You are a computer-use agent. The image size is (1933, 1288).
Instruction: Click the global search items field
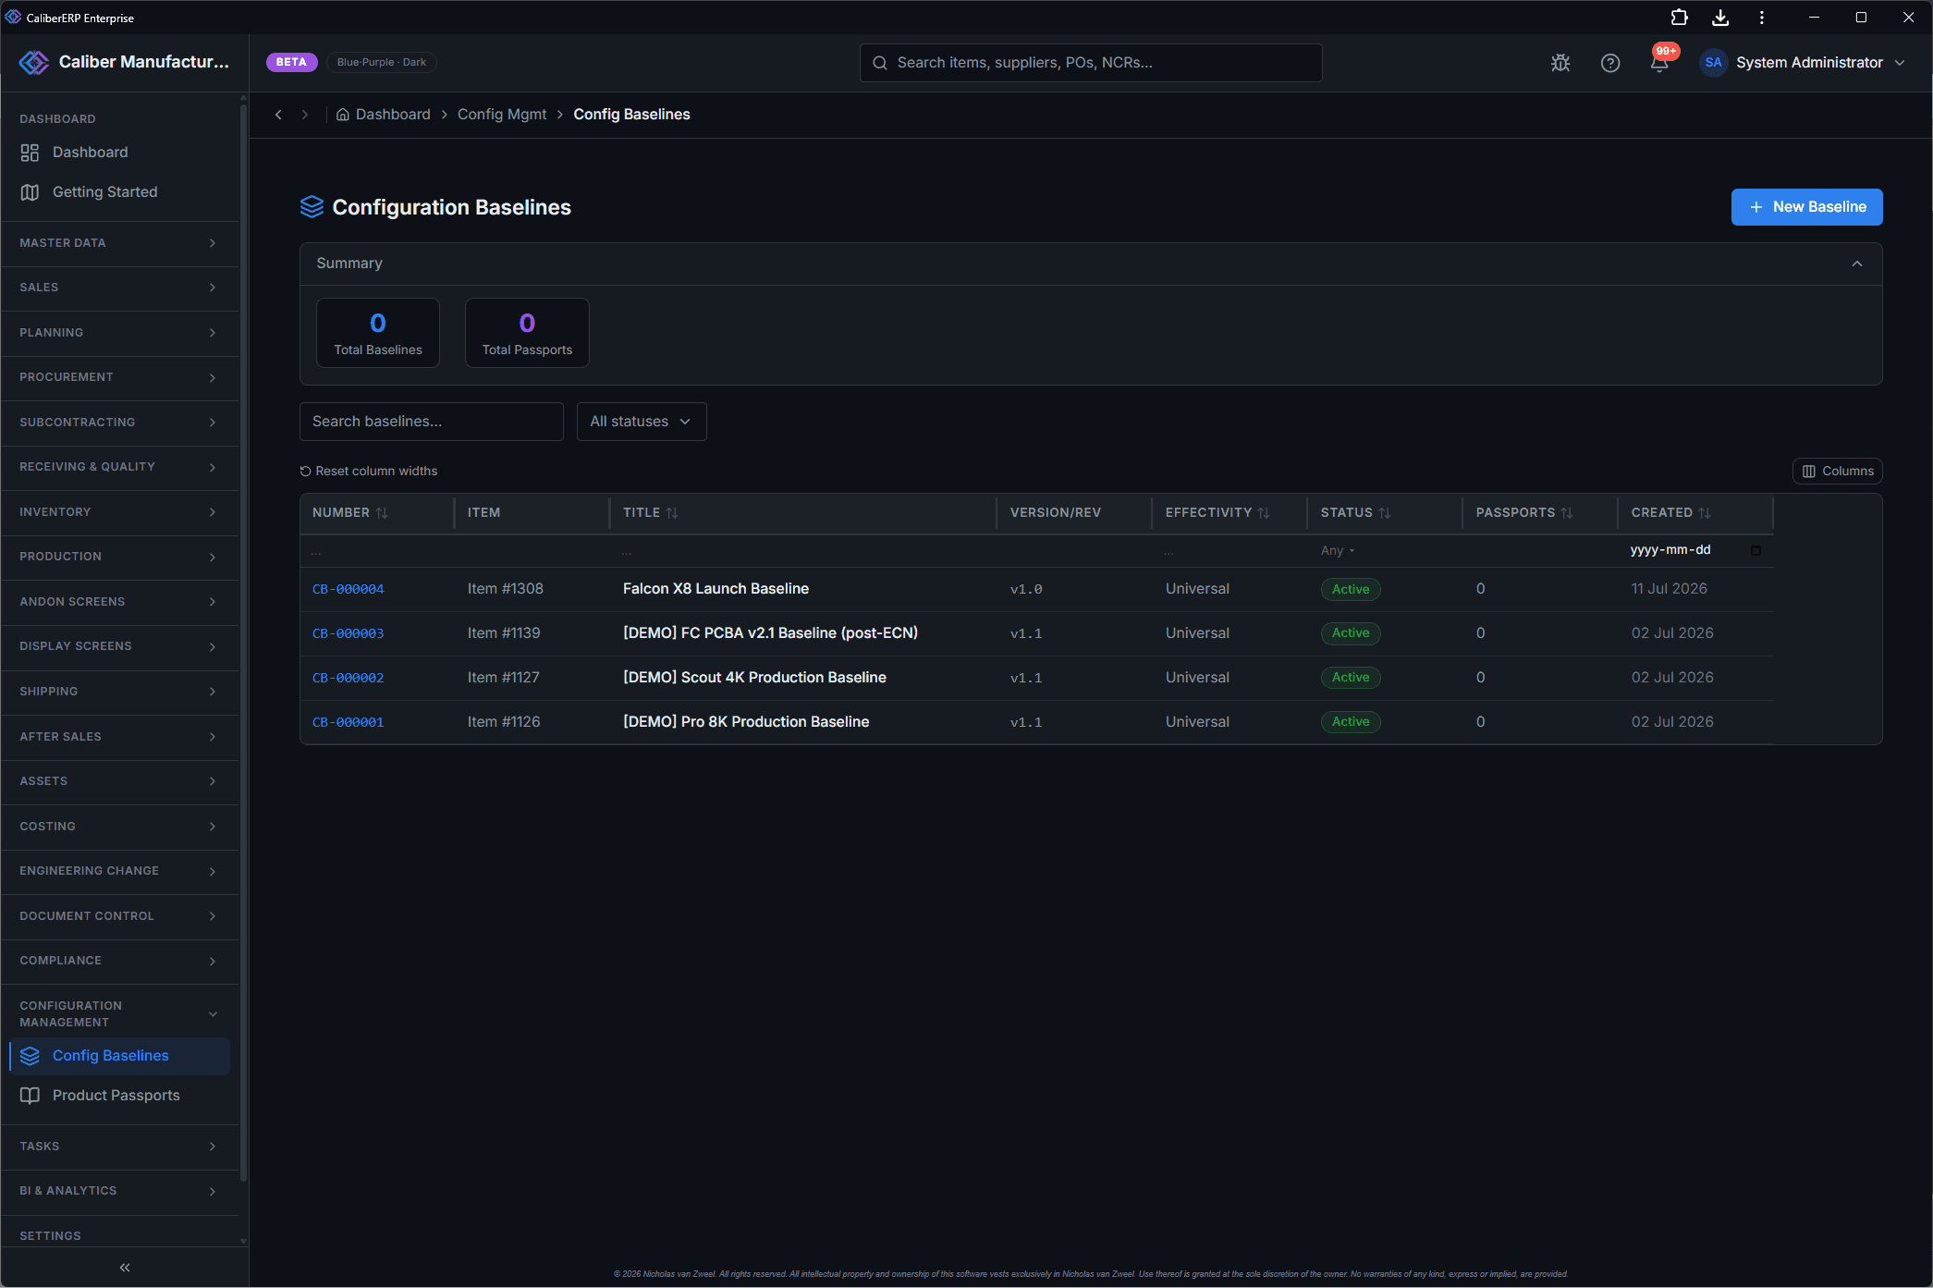pos(1091,63)
